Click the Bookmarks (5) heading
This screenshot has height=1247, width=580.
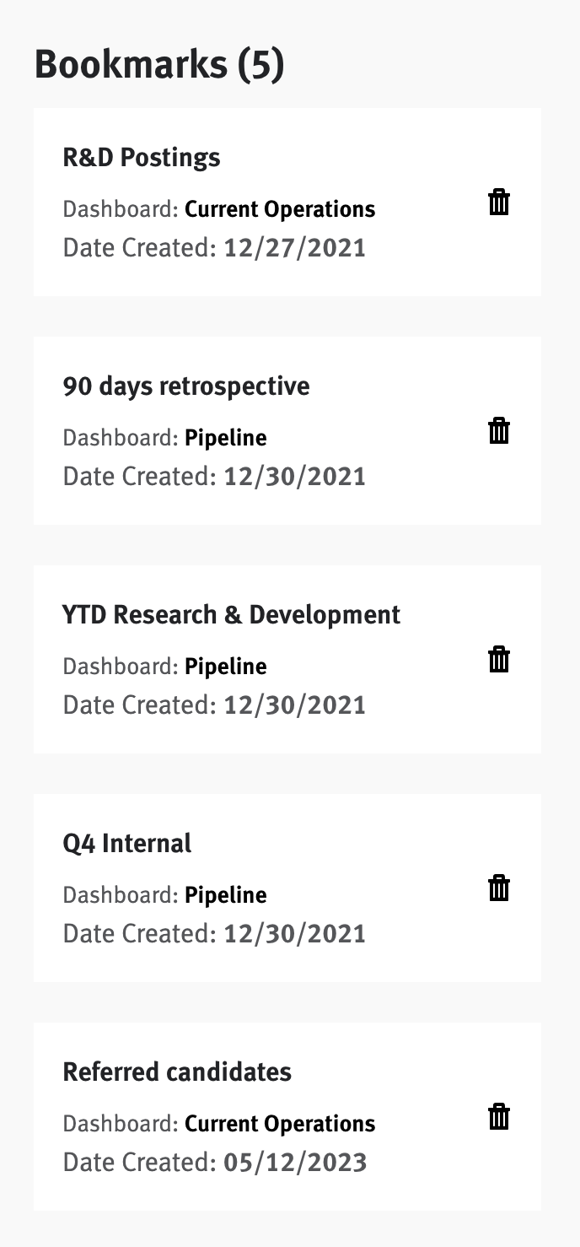[160, 63]
